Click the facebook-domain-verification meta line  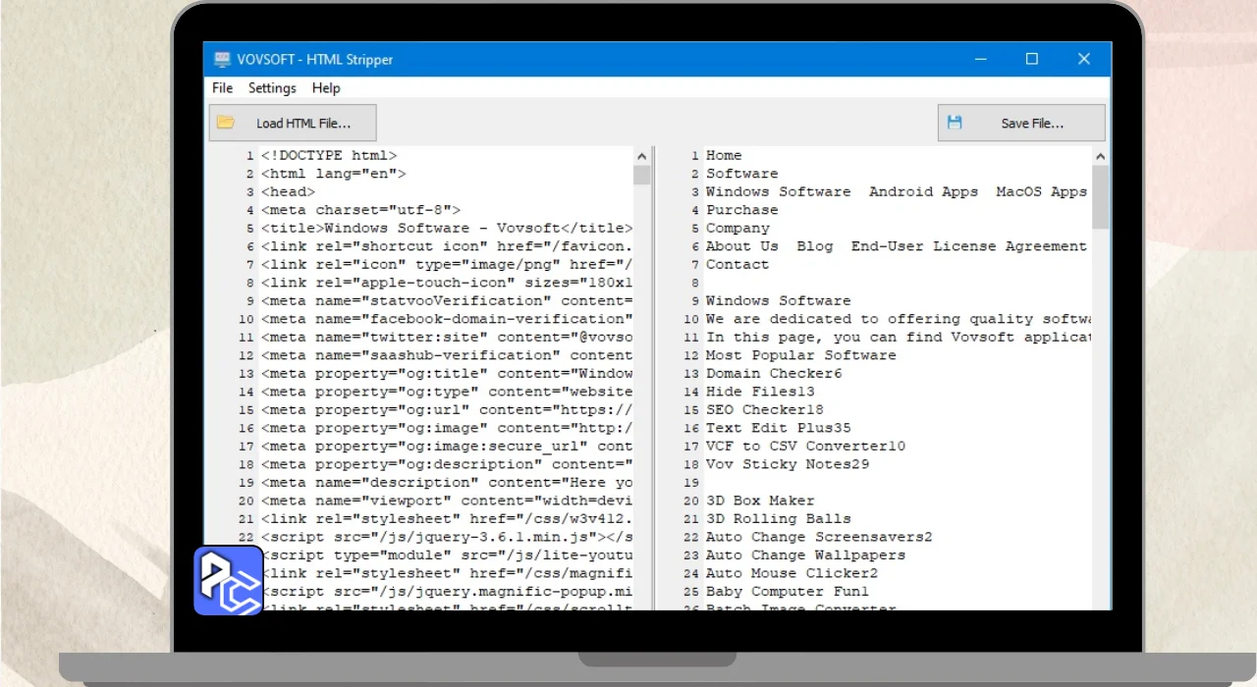pos(447,319)
